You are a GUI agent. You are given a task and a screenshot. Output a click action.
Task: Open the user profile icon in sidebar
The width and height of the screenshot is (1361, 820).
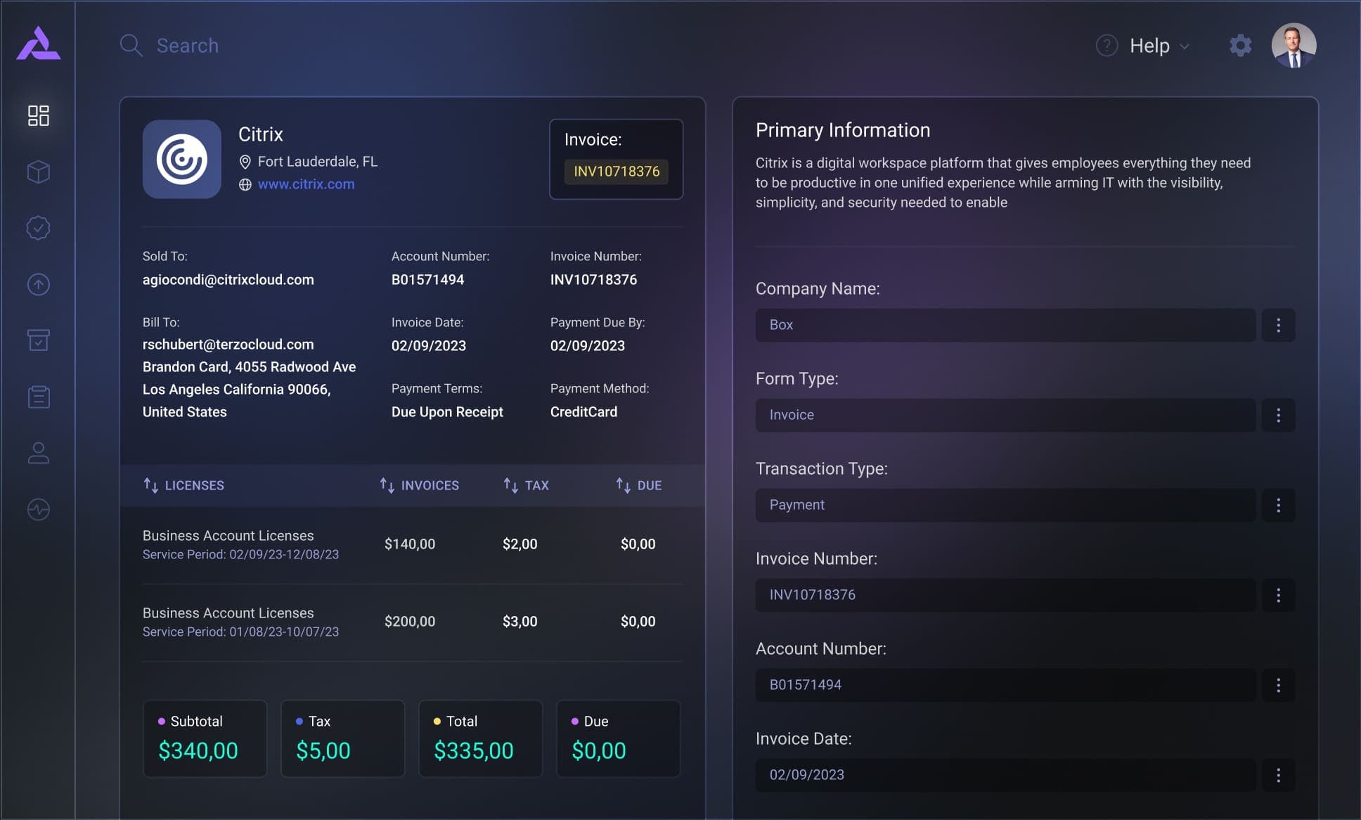pyautogui.click(x=38, y=453)
